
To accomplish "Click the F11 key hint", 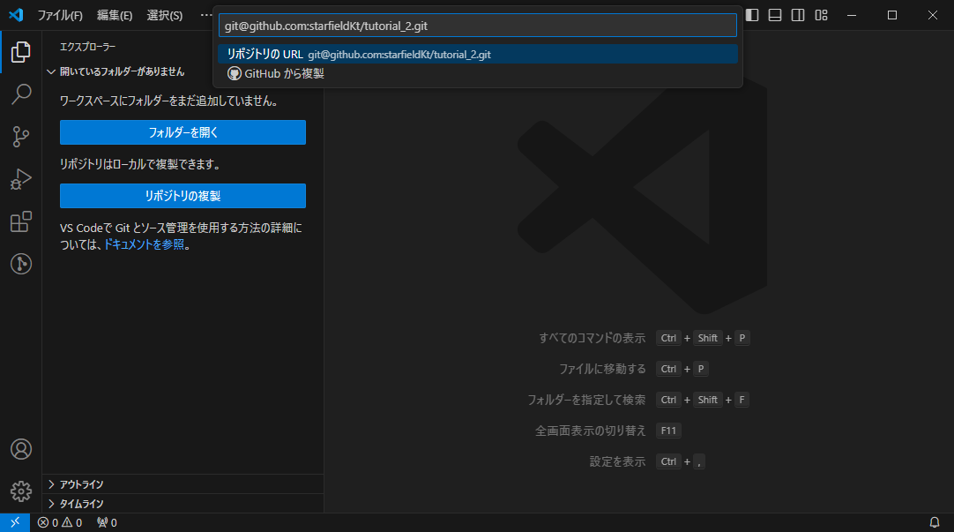I will click(x=668, y=431).
